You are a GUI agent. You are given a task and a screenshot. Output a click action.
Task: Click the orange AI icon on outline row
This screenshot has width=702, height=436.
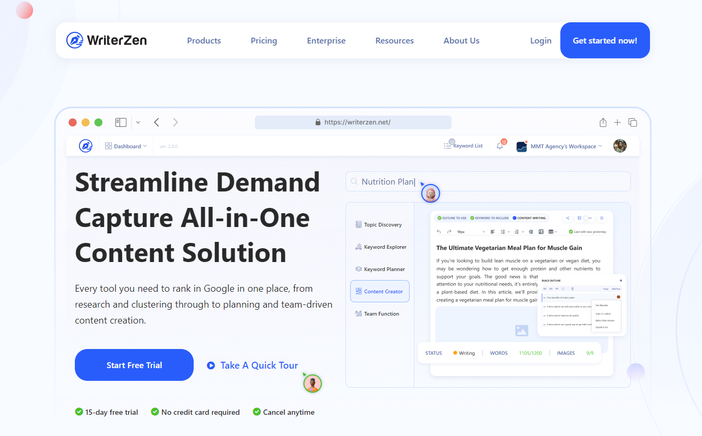pos(619,297)
